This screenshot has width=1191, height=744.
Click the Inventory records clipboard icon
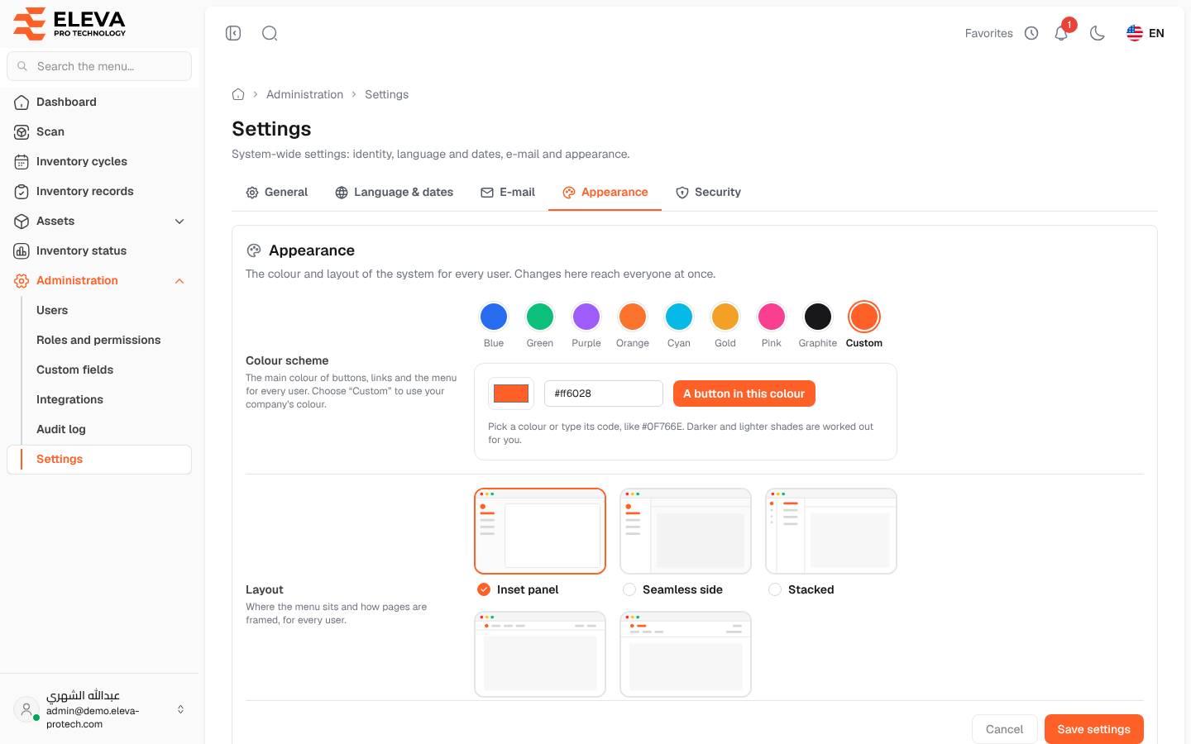22,192
